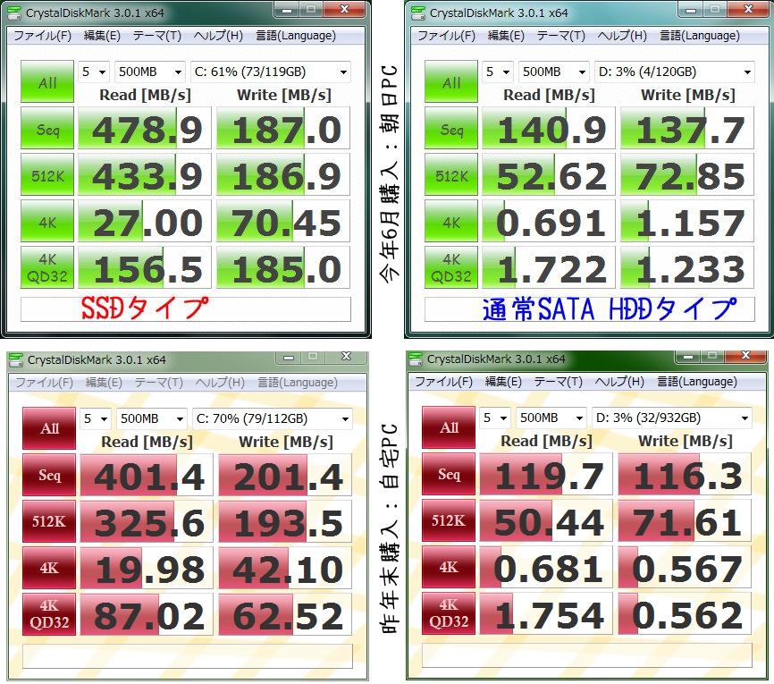Open the テーマ(T) menu in the SSDタイプ window
Viewport: 774px width, 684px height.
point(157,36)
